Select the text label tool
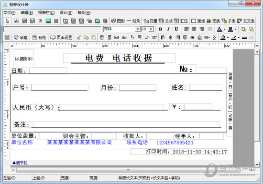 [16, 21]
